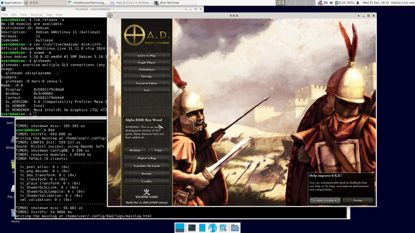This screenshot has width=415, height=233.
Task: Open the Web Browser globe icon
Action: tap(212, 228)
